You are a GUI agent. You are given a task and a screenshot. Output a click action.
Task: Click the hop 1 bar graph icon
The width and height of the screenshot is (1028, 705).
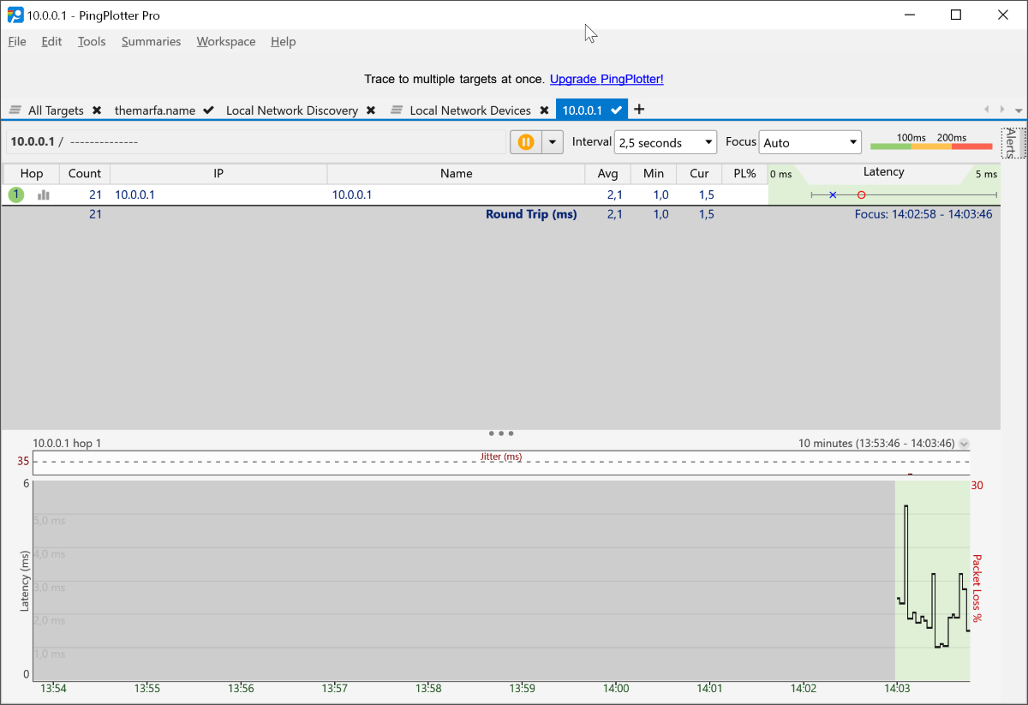click(x=44, y=195)
